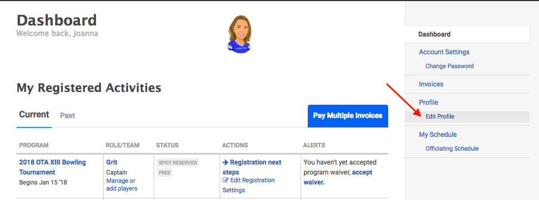Click the accept waiver link

tap(338, 177)
